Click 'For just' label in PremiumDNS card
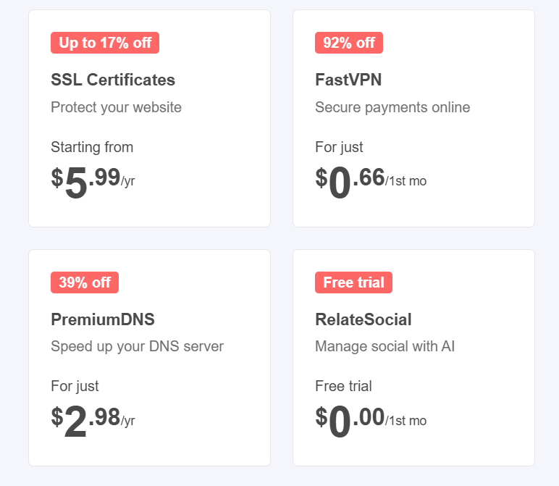The width and height of the screenshot is (559, 486). coord(75,386)
